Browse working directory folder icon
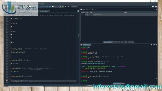 (153, 7)
